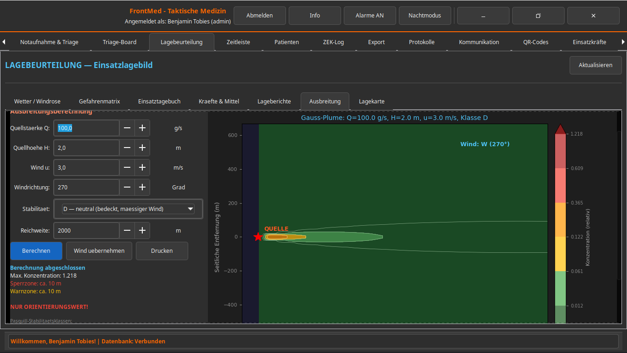Toggle alarms with Alarme AN button
Image resolution: width=627 pixels, height=353 pixels.
(369, 16)
